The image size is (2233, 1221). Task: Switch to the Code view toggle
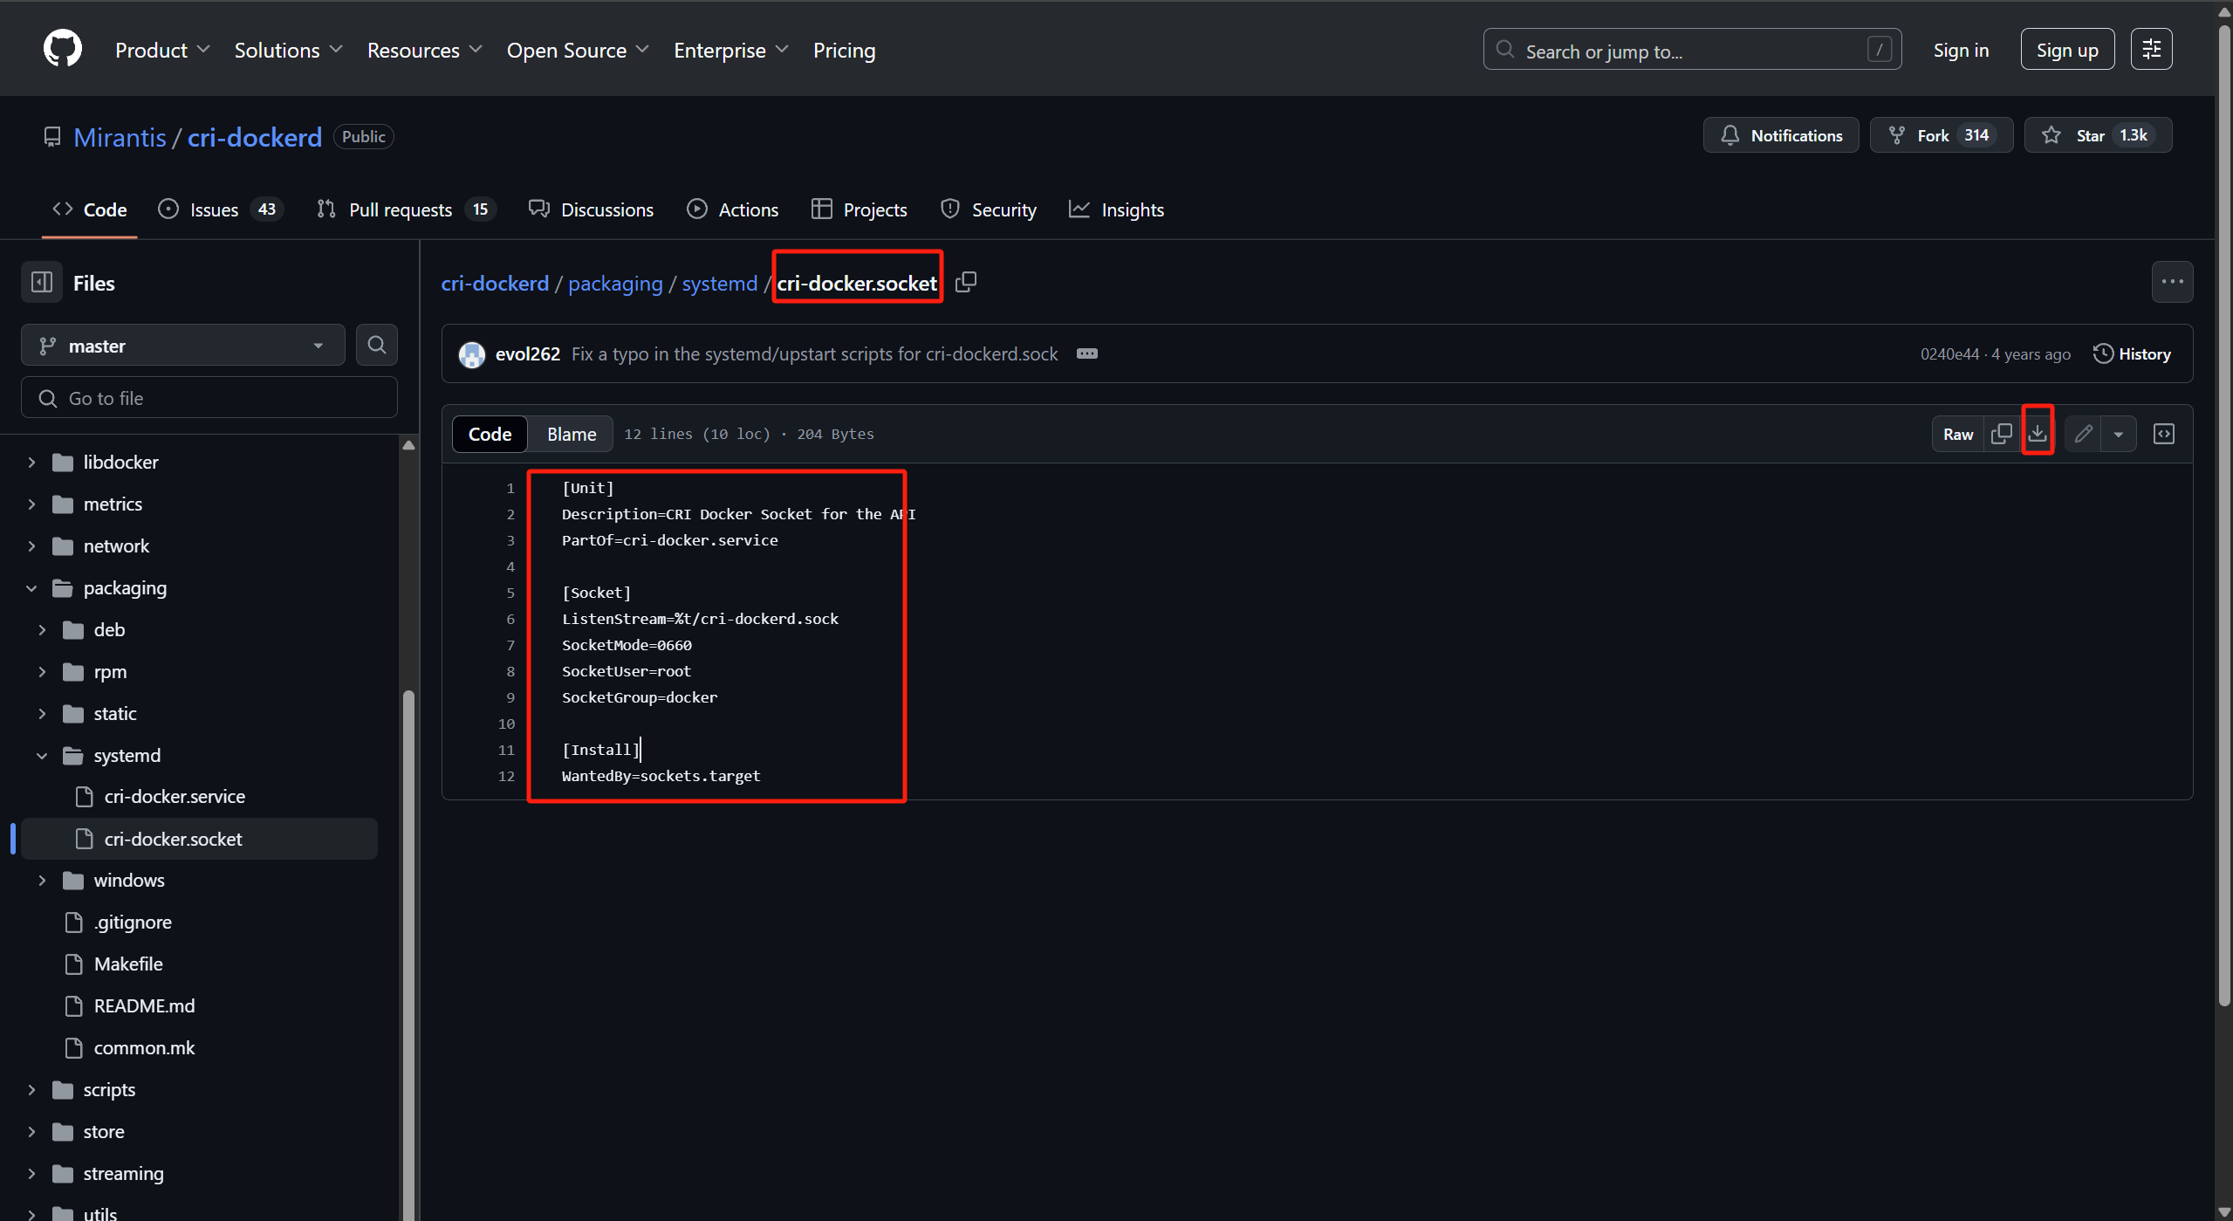click(x=490, y=434)
